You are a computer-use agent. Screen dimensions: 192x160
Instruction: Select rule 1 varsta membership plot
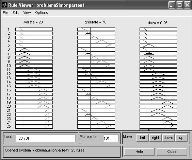34,29
